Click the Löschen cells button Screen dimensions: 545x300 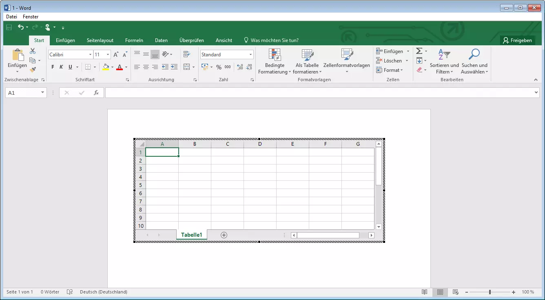(392, 60)
